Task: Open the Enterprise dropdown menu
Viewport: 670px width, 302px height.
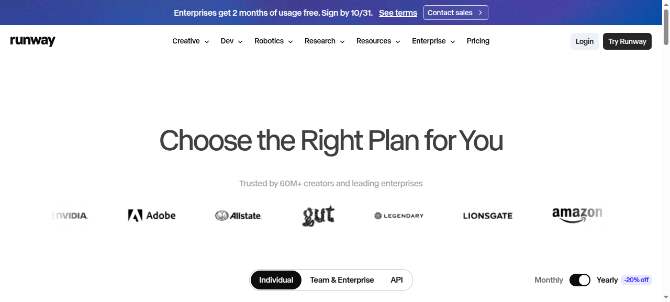Action: point(433,41)
